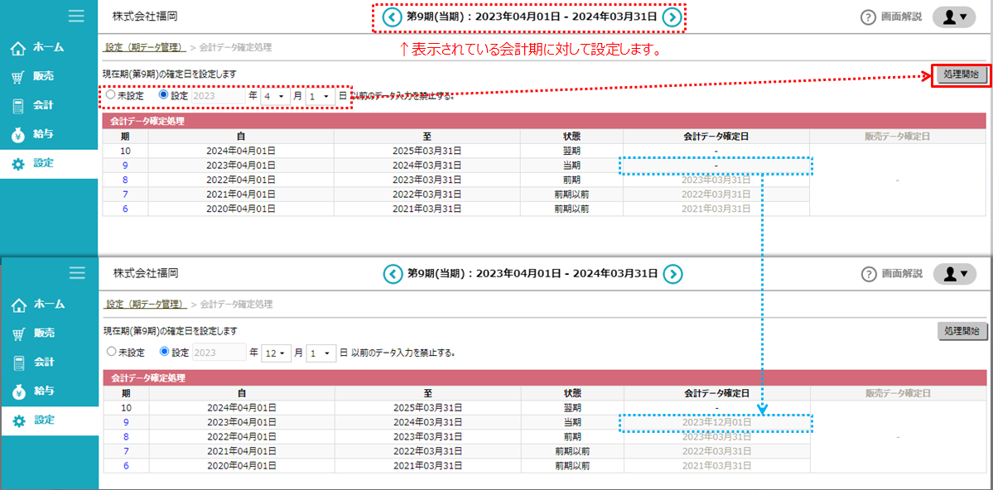Open the month dropdown showing 4
Image resolution: width=993 pixels, height=490 pixels.
coord(273,96)
